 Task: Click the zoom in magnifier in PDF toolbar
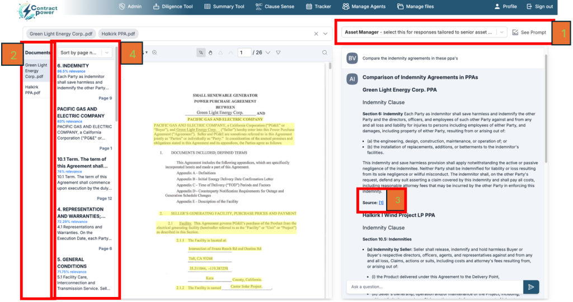[154, 52]
